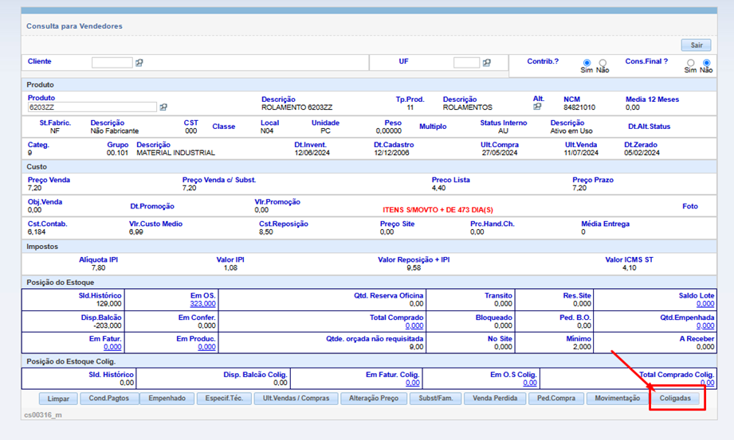Open the Em Fatur. 0,000 link
Viewport: 734px width, 440px height.
[112, 347]
